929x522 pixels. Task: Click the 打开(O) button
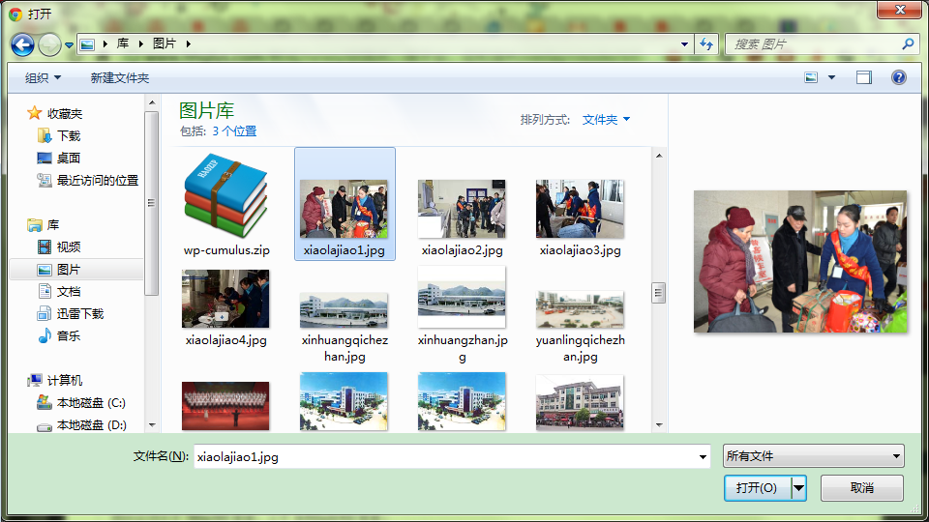(x=757, y=488)
